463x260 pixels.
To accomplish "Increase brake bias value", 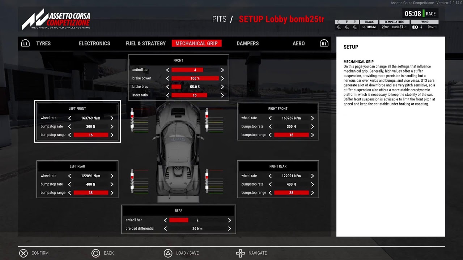I will tap(222, 87).
